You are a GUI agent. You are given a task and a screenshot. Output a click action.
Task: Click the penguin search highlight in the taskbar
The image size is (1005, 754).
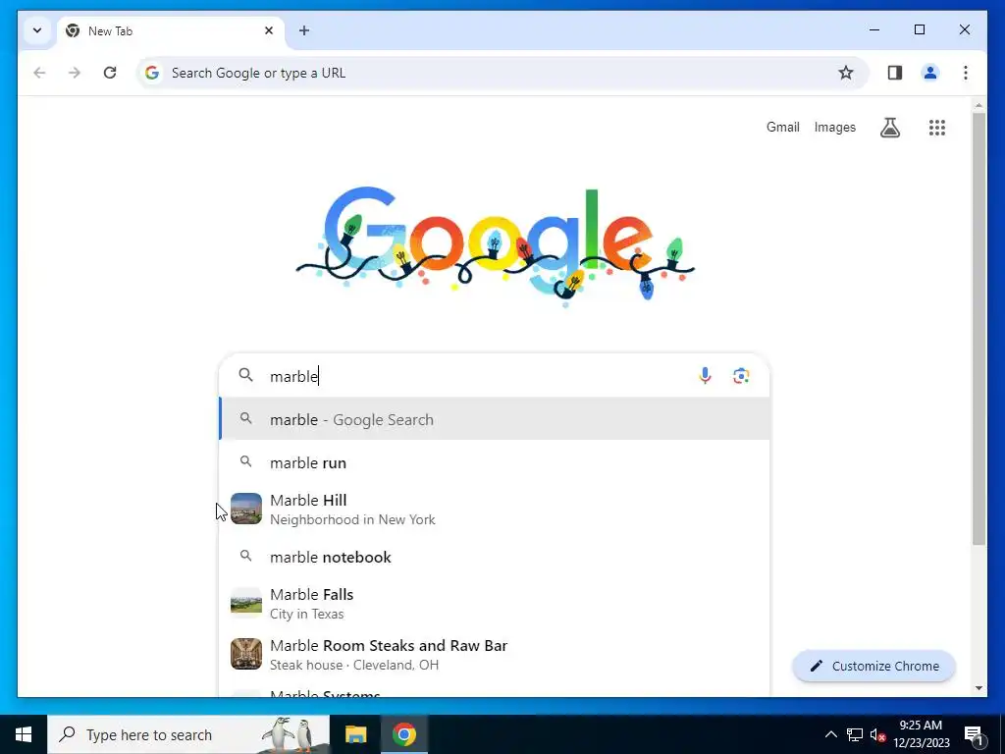click(x=289, y=734)
